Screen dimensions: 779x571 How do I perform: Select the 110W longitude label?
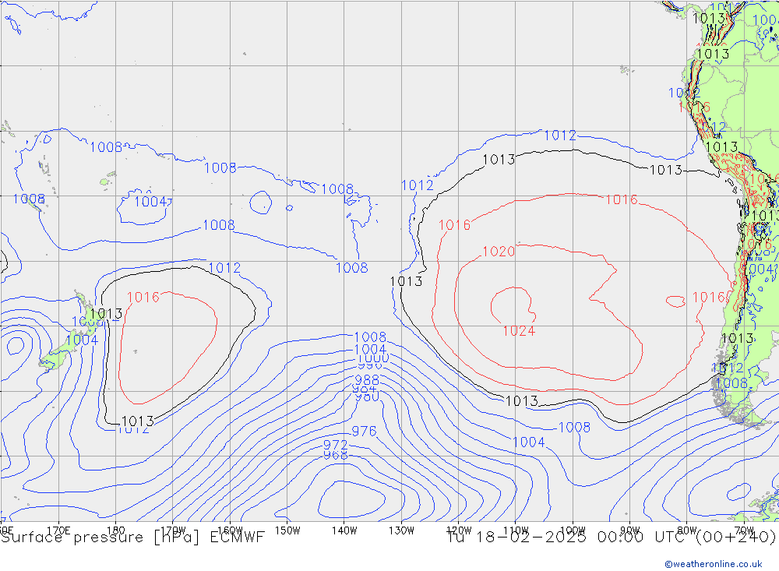pyautogui.click(x=516, y=530)
